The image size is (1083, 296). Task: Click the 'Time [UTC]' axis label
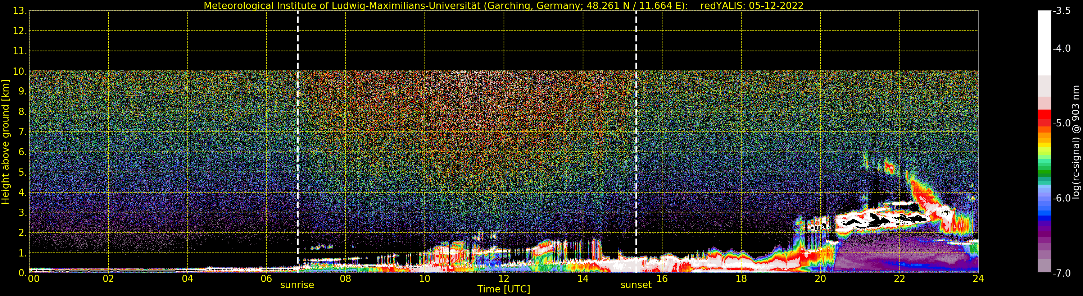pos(504,289)
